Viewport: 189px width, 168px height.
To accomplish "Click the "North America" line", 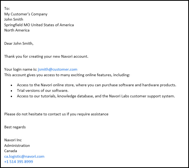I will (17, 30).
